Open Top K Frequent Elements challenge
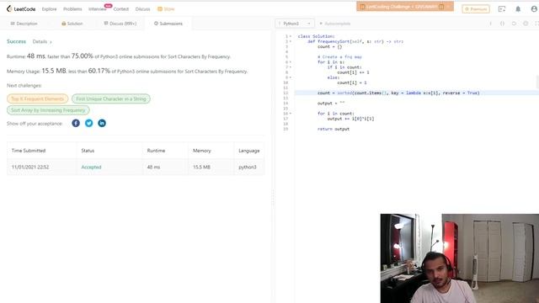This screenshot has width=539, height=303. coord(37,99)
